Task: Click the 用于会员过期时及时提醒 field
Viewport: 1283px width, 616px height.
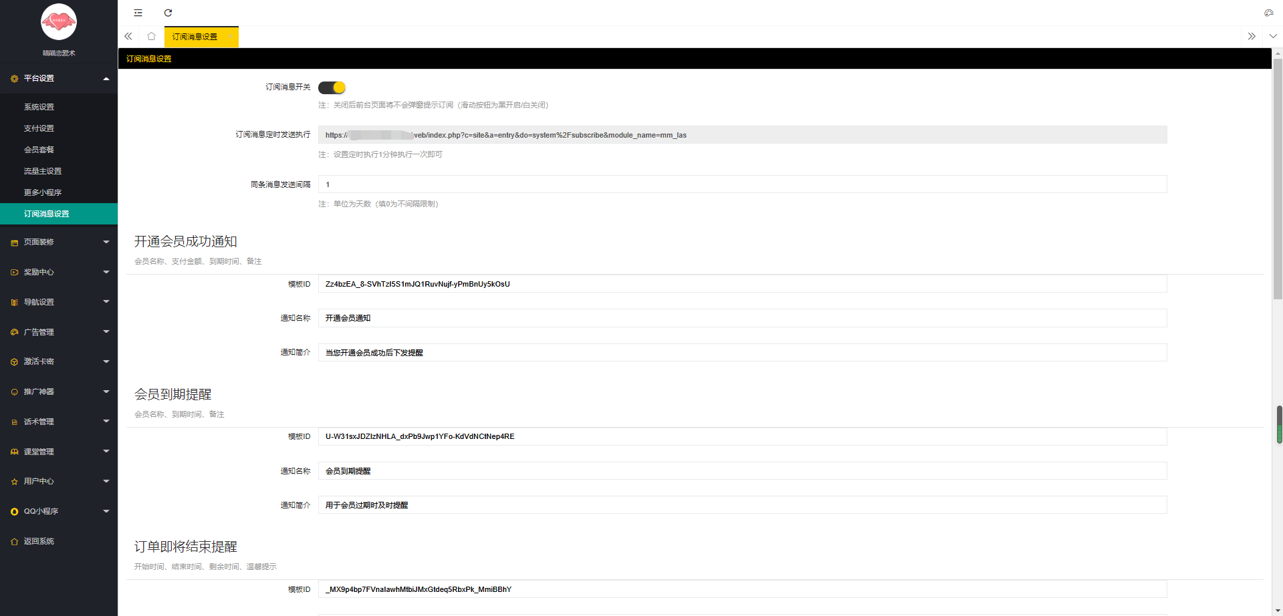Action: pos(742,505)
